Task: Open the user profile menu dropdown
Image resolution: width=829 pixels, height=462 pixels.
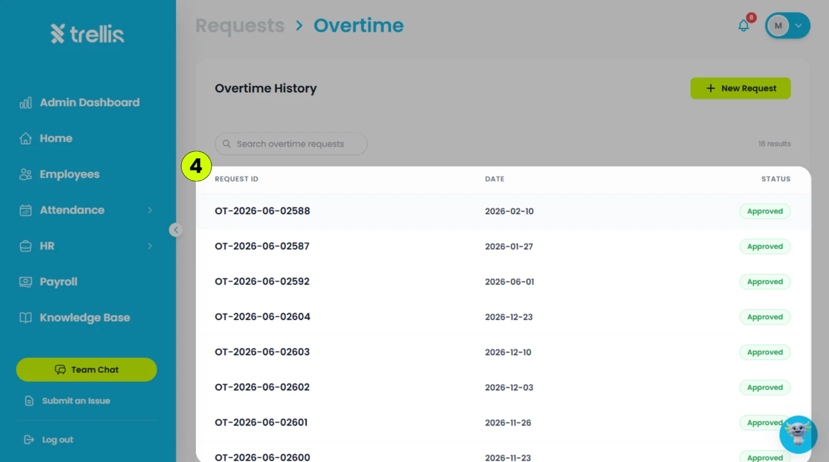Action: pyautogui.click(x=788, y=25)
